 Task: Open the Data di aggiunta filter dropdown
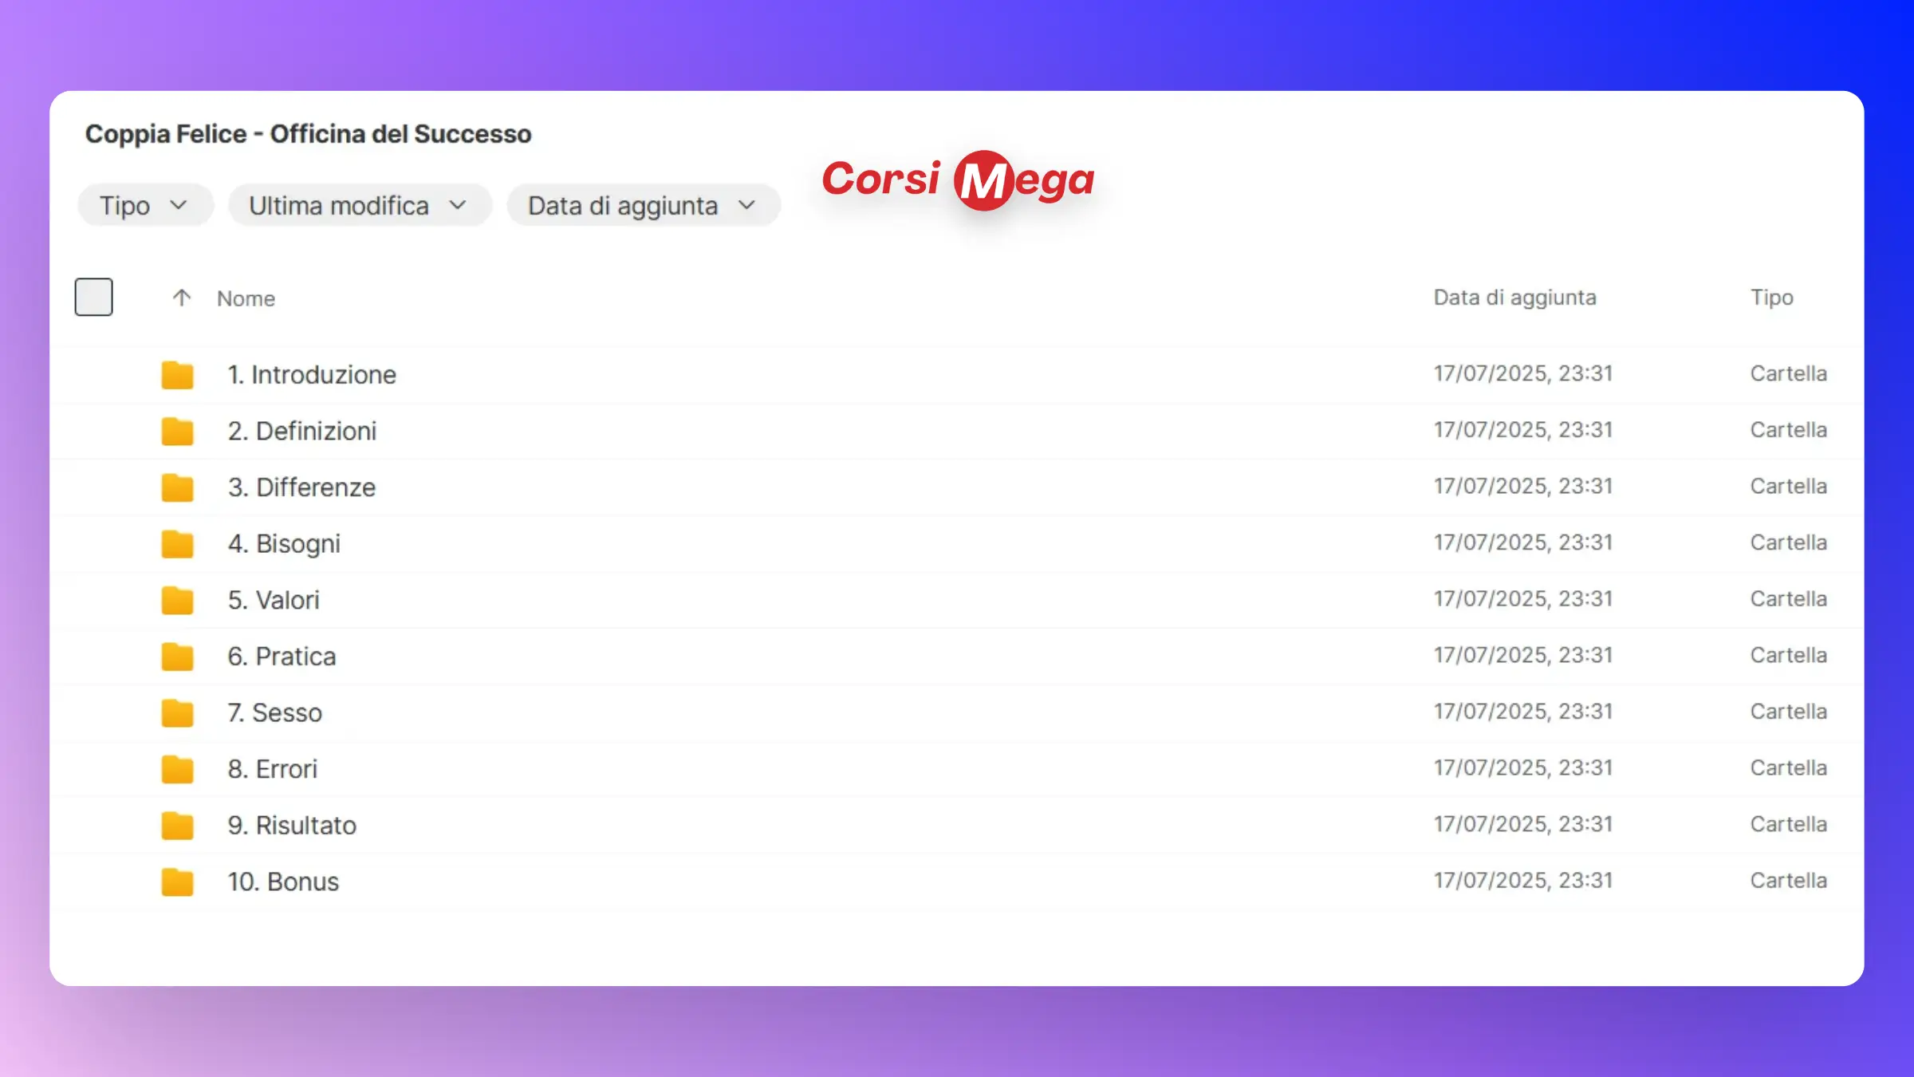click(643, 206)
